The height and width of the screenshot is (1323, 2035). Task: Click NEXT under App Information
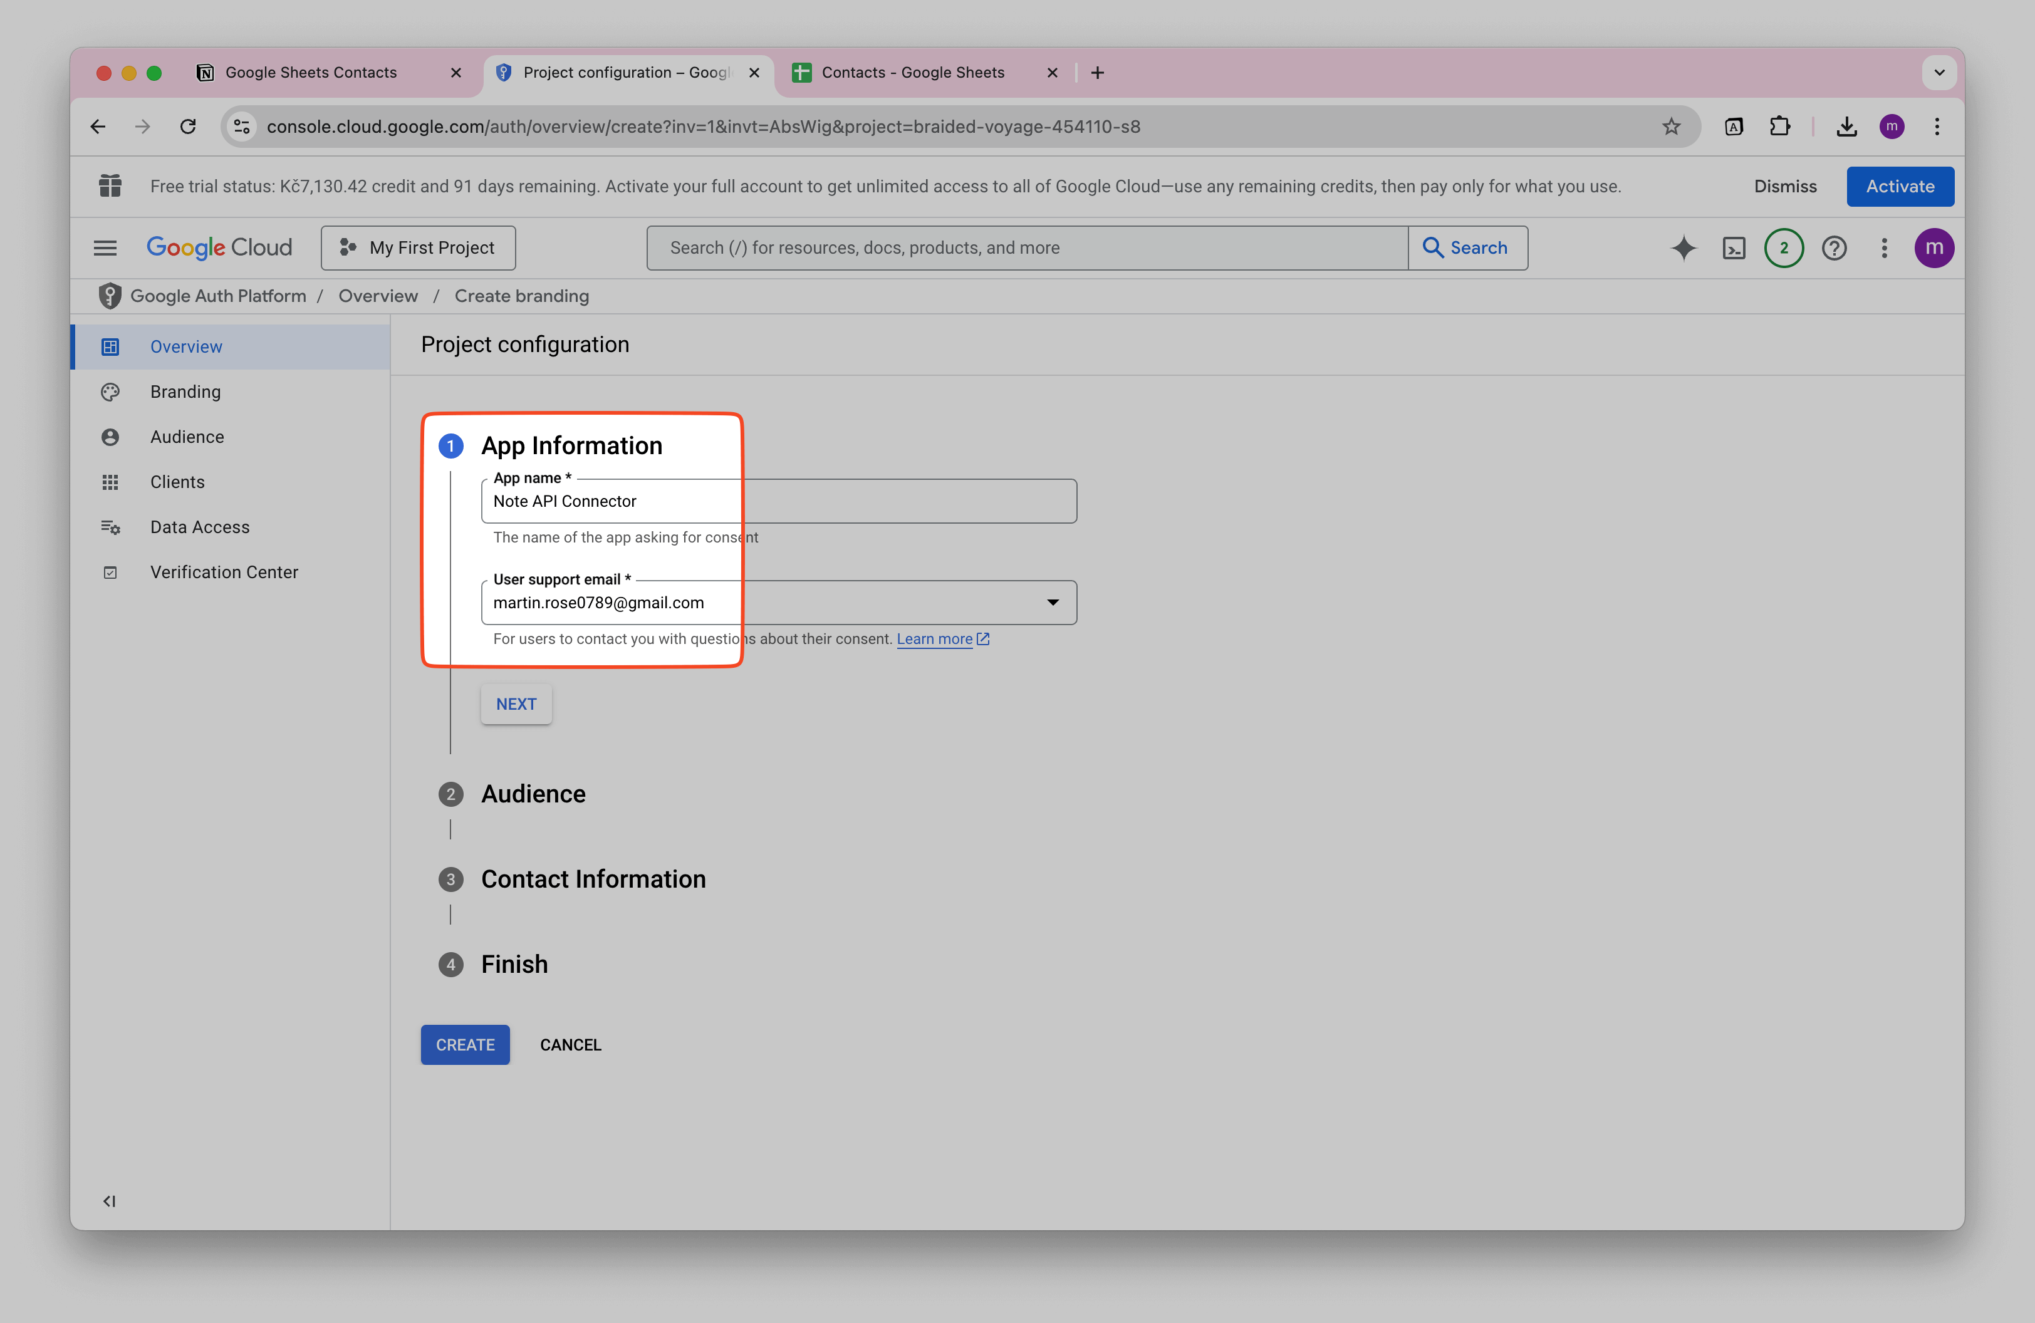(x=516, y=703)
